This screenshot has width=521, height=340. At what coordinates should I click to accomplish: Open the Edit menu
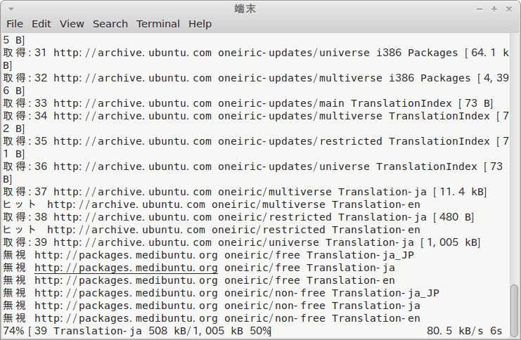[x=41, y=24]
